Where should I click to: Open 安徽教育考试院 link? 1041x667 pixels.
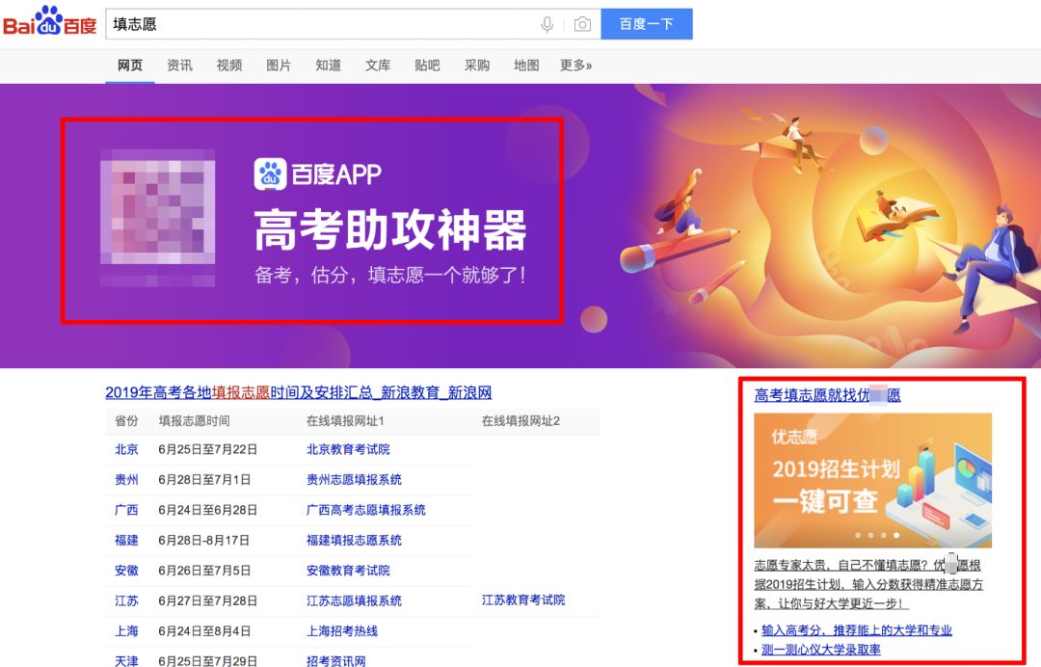point(348,570)
